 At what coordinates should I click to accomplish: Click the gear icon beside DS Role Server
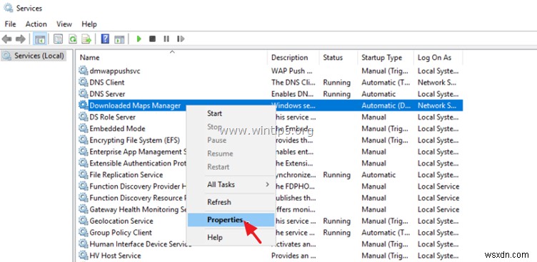pos(83,117)
